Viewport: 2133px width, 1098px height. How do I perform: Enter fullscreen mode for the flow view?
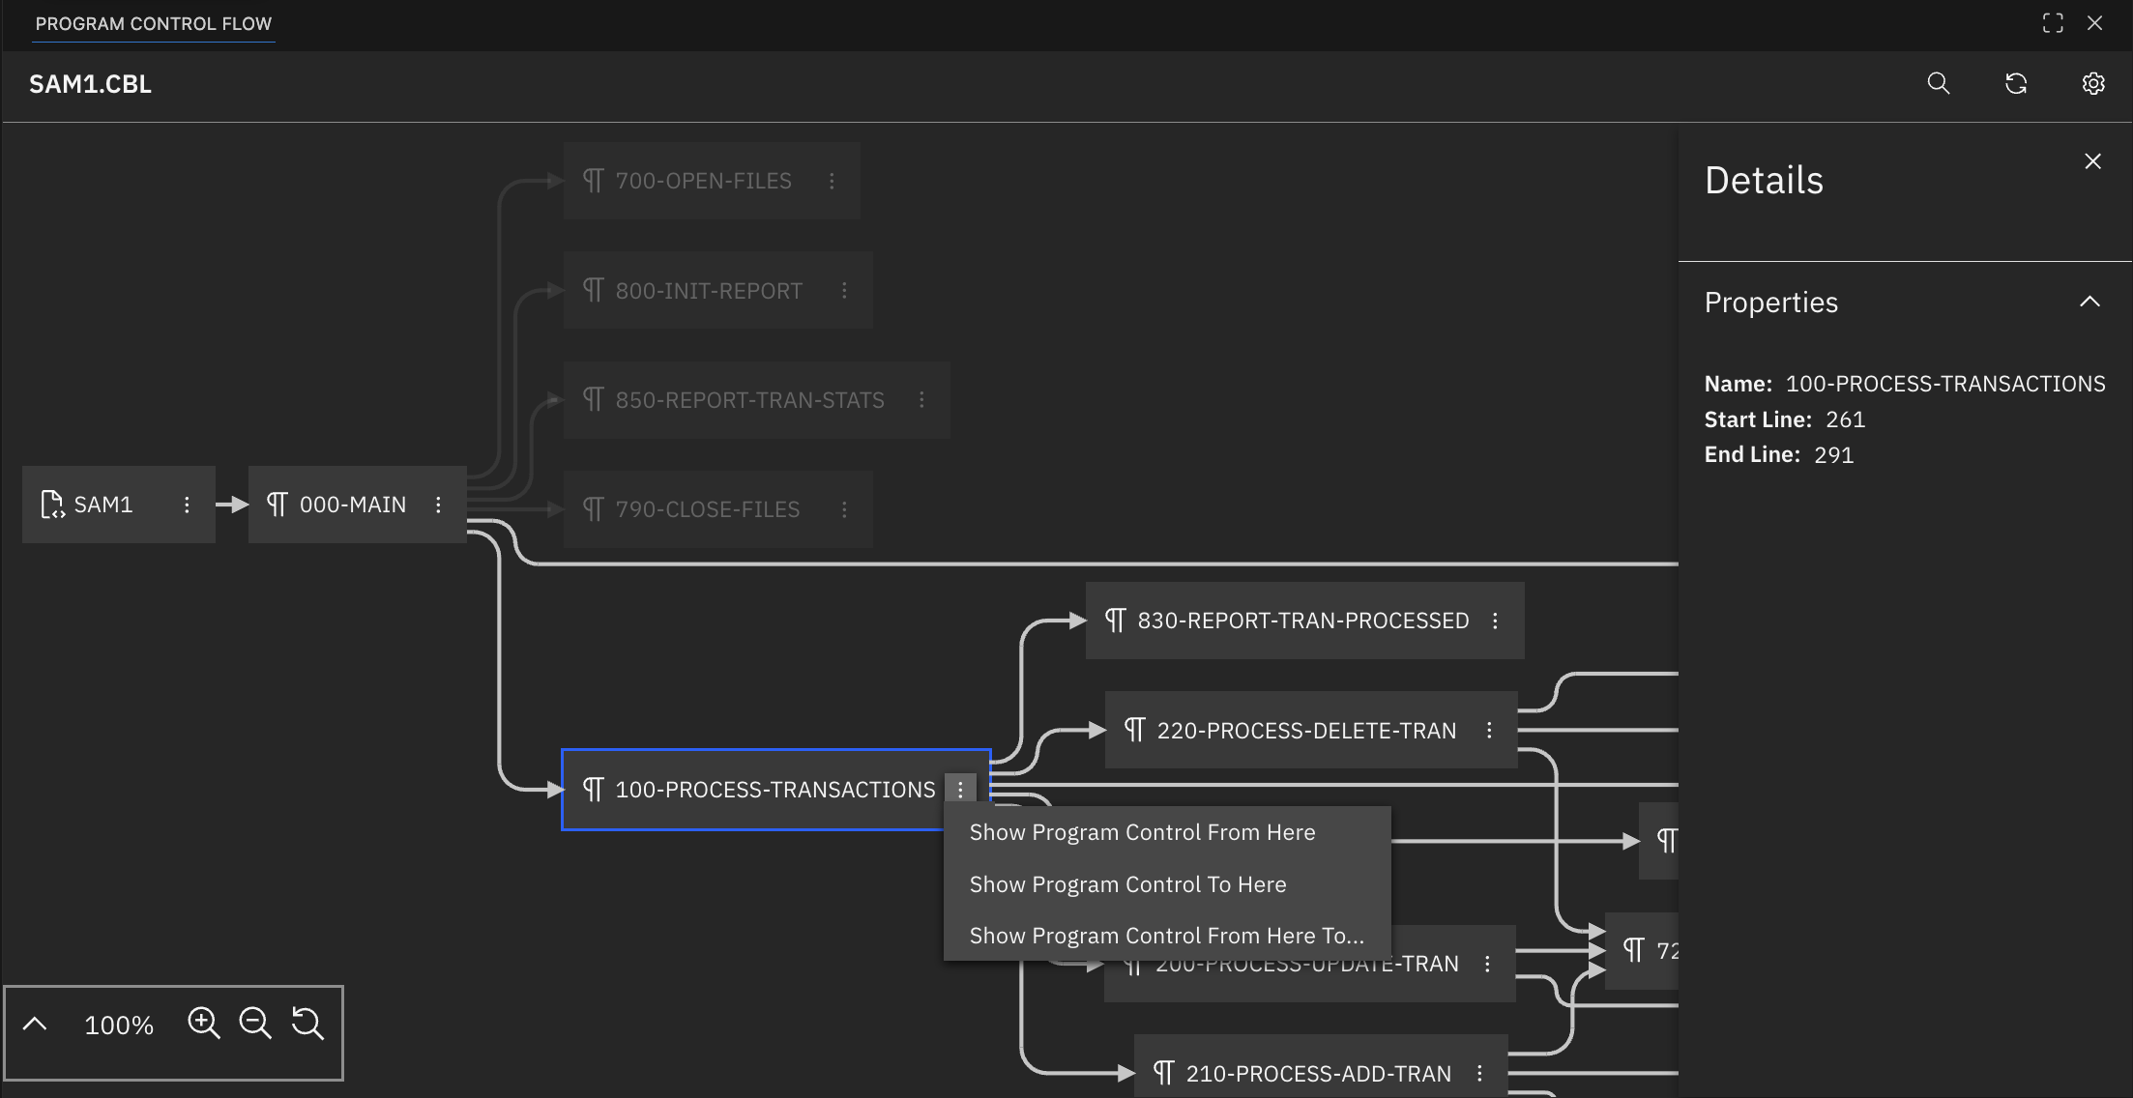point(2054,23)
